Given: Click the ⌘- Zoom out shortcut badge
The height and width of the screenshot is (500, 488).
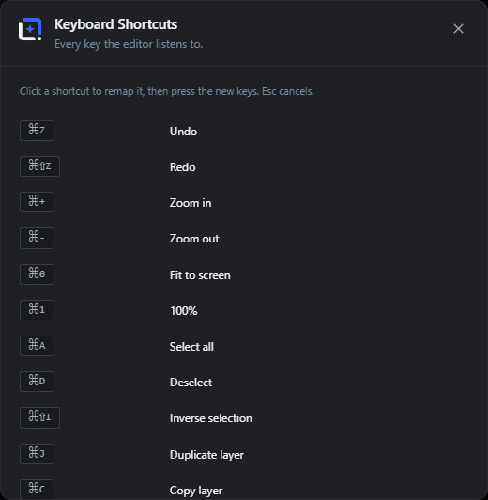Looking at the screenshot, I should coord(37,238).
